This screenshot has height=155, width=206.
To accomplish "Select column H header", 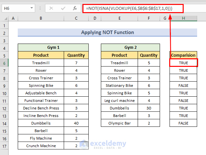I will [183, 18].
